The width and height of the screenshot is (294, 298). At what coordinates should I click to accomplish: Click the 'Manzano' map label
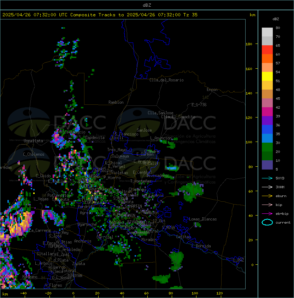(x=30, y=277)
